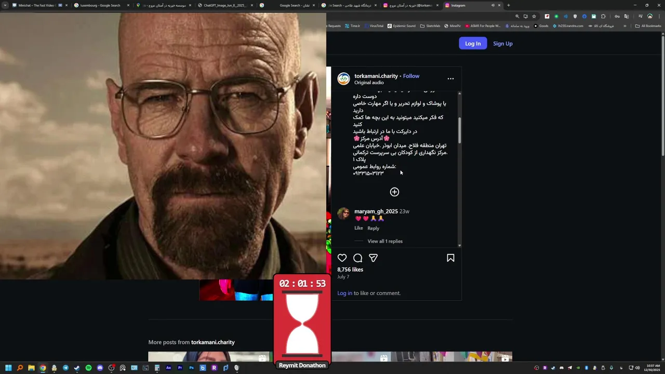665x374 pixels.
Task: Open the 8,756 likes list
Action: coord(350,270)
